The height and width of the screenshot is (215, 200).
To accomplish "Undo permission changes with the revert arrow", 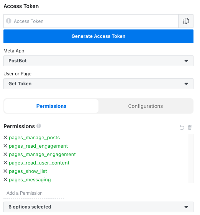I will [x=182, y=127].
